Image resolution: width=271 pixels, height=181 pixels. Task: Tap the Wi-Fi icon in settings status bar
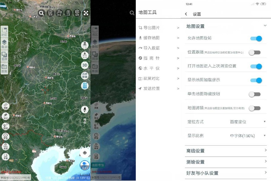[x=257, y=4]
